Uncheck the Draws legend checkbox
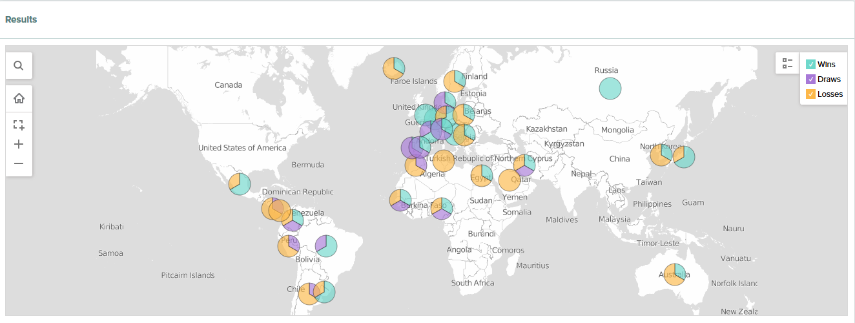This screenshot has width=855, height=323. pos(810,79)
